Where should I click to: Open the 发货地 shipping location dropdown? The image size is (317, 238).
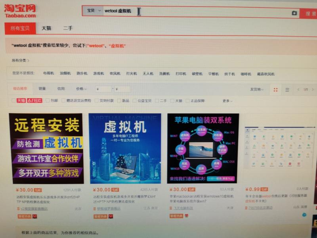click(256, 89)
